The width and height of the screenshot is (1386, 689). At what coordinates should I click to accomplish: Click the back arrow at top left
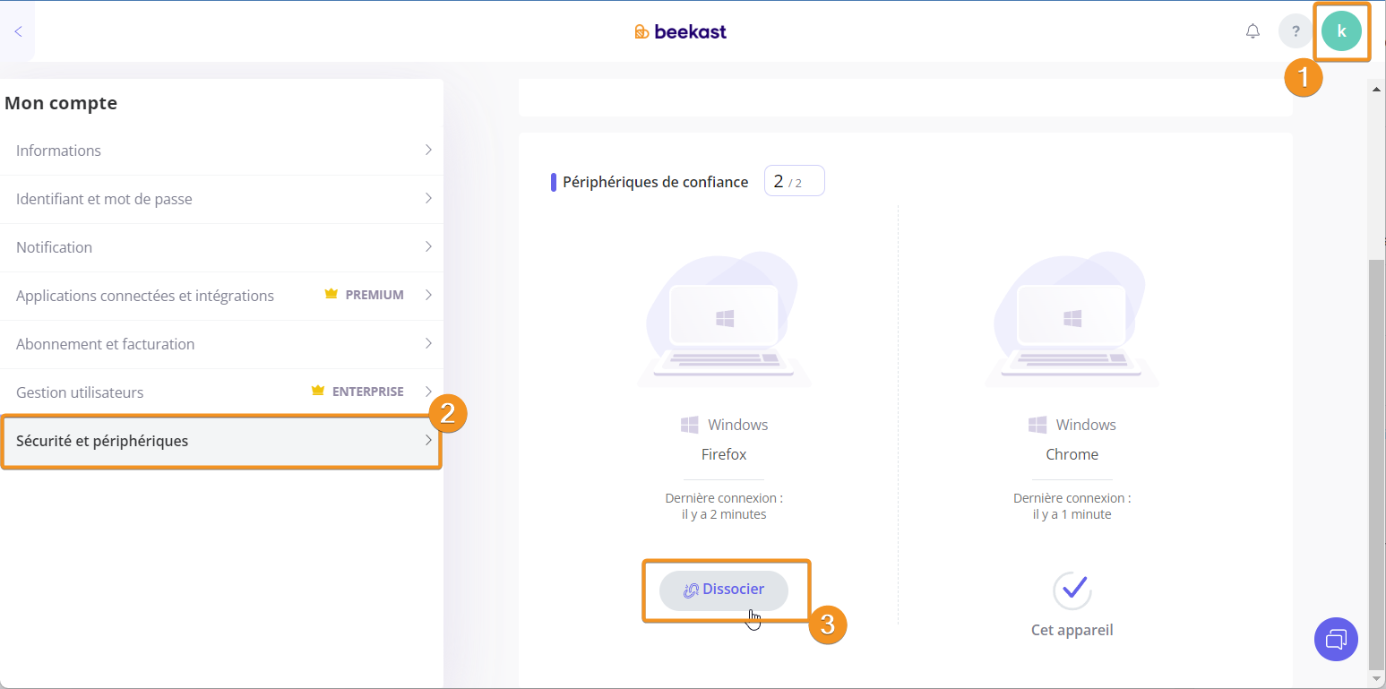coord(18,31)
